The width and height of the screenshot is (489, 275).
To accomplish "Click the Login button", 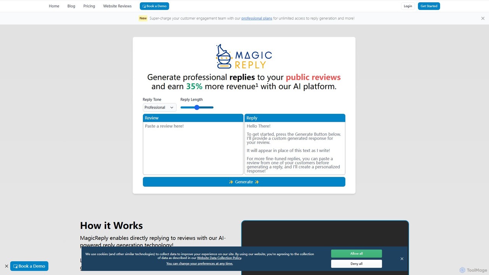I will click(408, 6).
